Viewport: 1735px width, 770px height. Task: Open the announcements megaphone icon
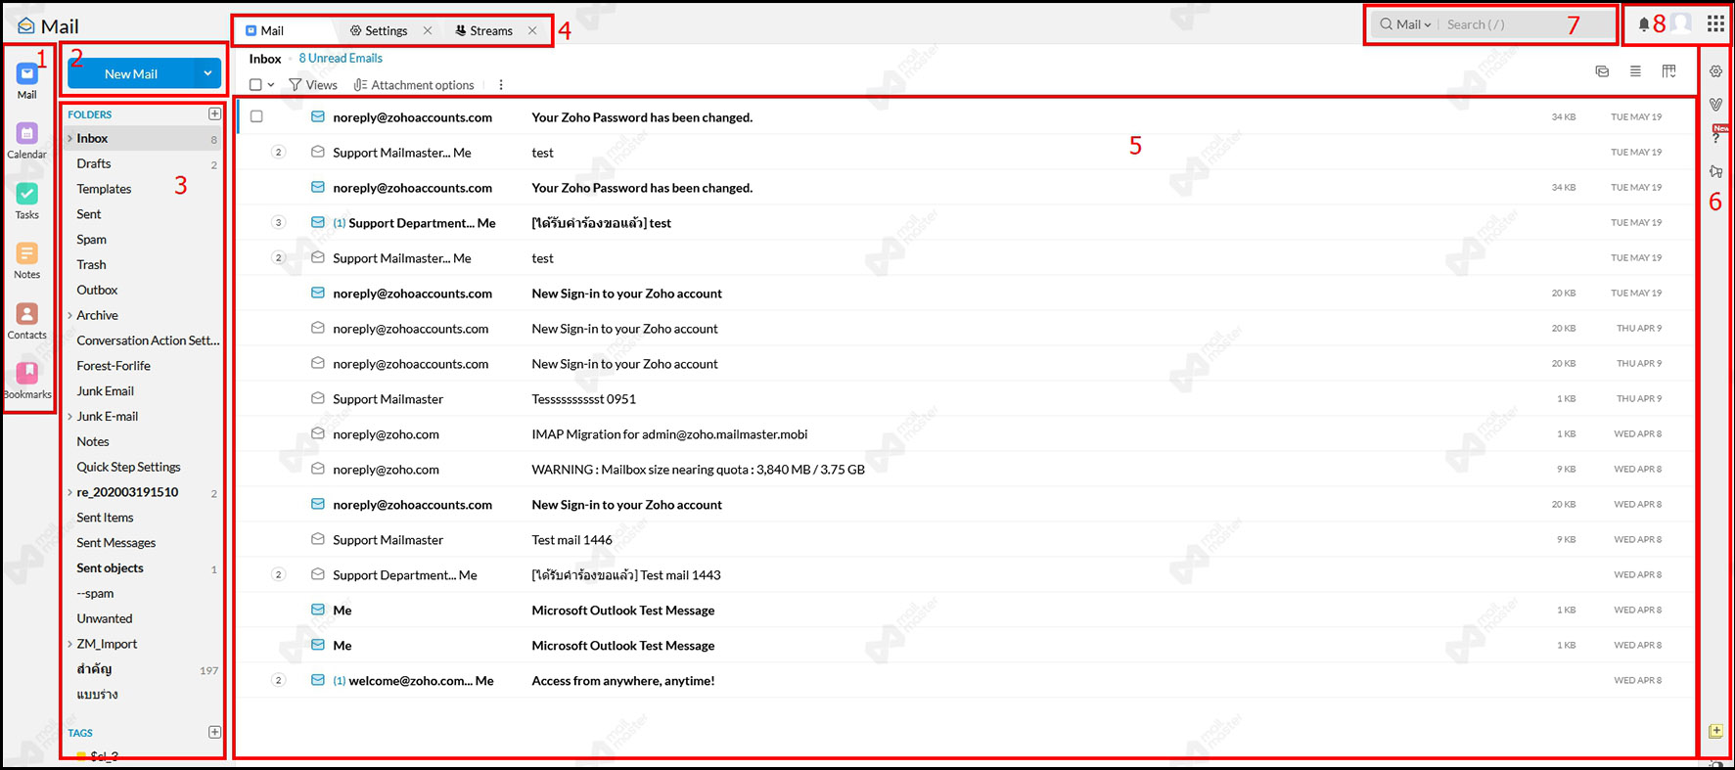1715,171
